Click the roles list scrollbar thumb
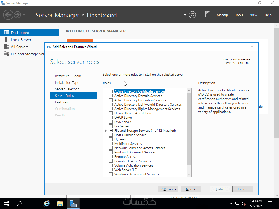Screen dimensions: 279x209 coord(189,128)
